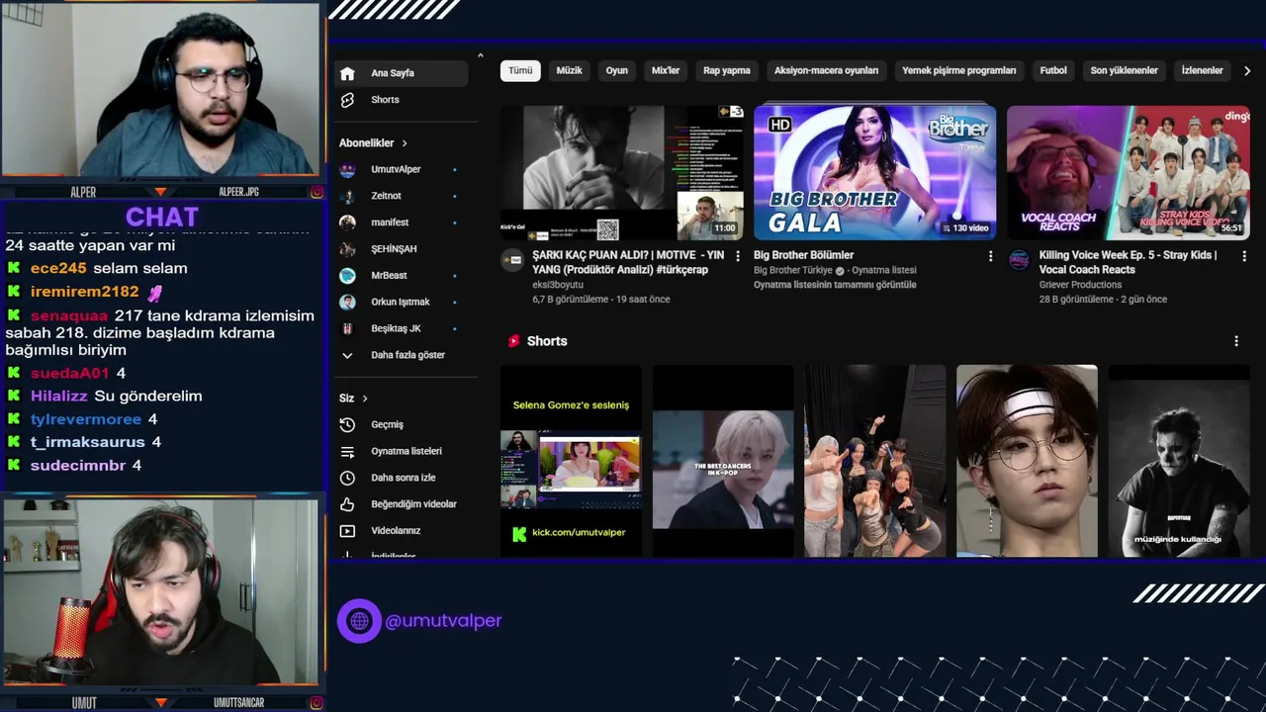Open Orkun Işıtmak channel avatar
This screenshot has width=1266, height=712.
[x=347, y=302]
